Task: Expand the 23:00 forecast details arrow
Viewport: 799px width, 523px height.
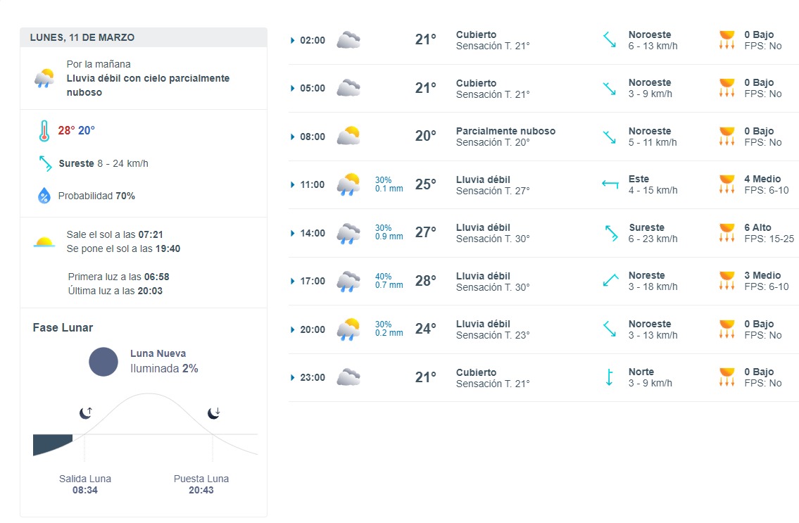Action: pyautogui.click(x=292, y=378)
